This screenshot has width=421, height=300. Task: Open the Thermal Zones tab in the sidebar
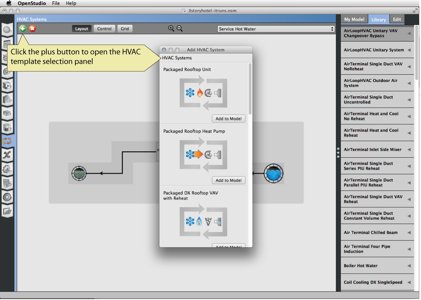pos(7,127)
